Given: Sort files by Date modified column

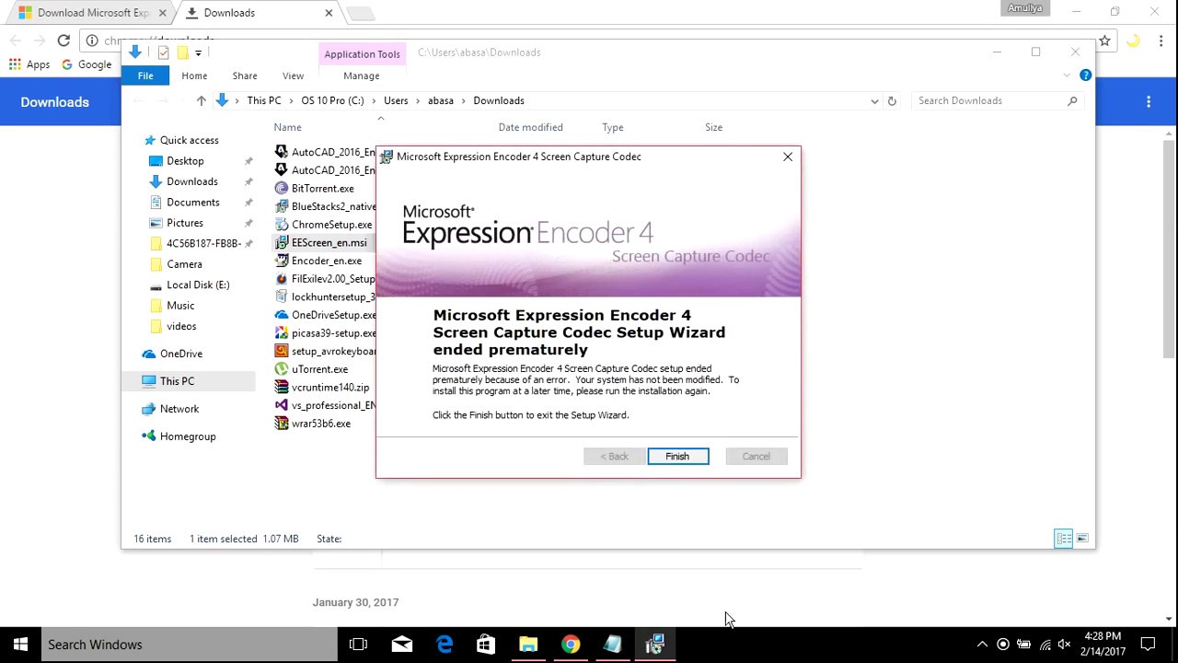Looking at the screenshot, I should 530,127.
